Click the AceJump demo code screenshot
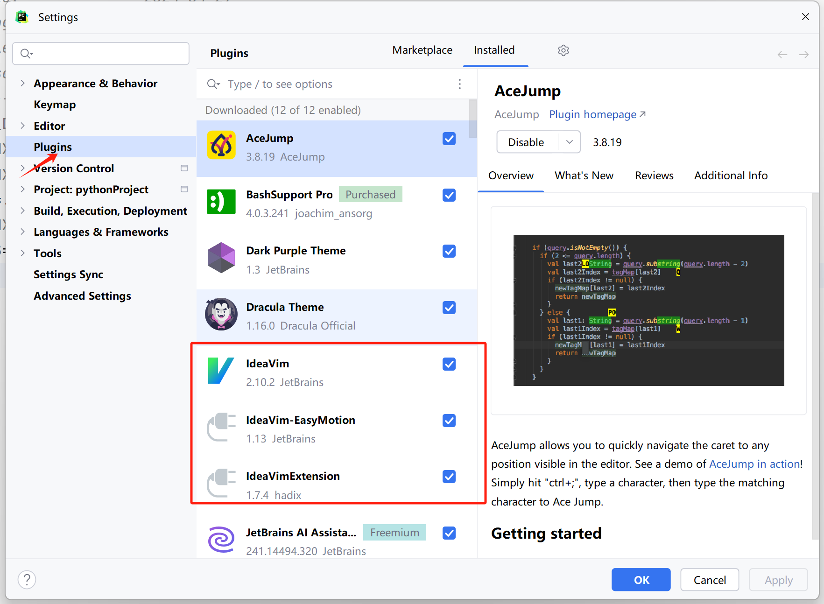The image size is (824, 604). tap(649, 310)
